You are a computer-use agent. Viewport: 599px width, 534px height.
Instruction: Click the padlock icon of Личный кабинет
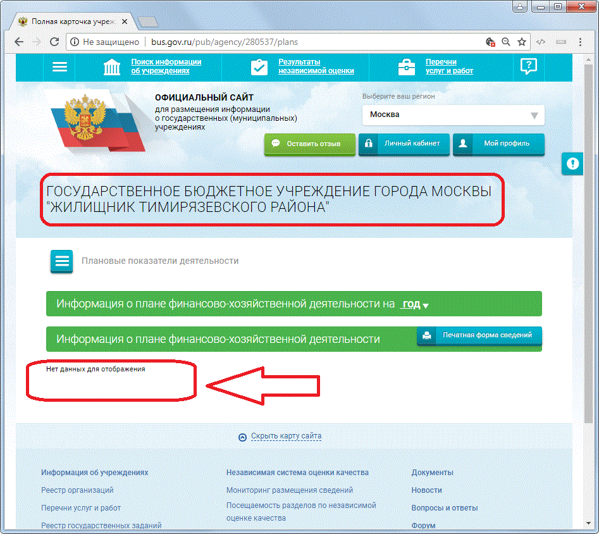point(368,144)
